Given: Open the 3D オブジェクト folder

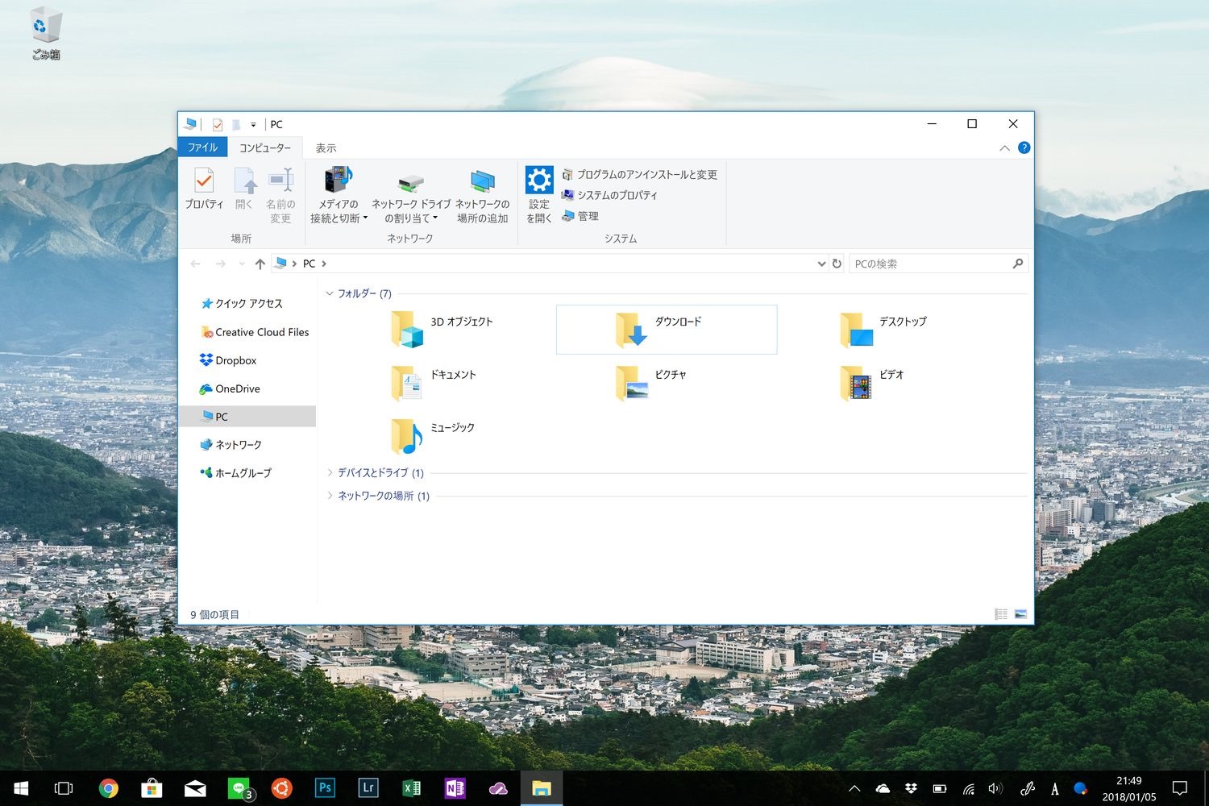Looking at the screenshot, I should 442,329.
